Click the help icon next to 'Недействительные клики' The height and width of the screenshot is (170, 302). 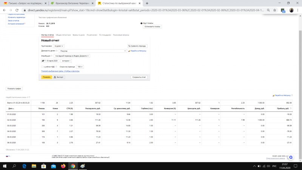pos(29,97)
